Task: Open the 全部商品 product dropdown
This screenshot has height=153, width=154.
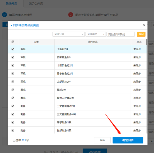Action: (x=96, y=34)
